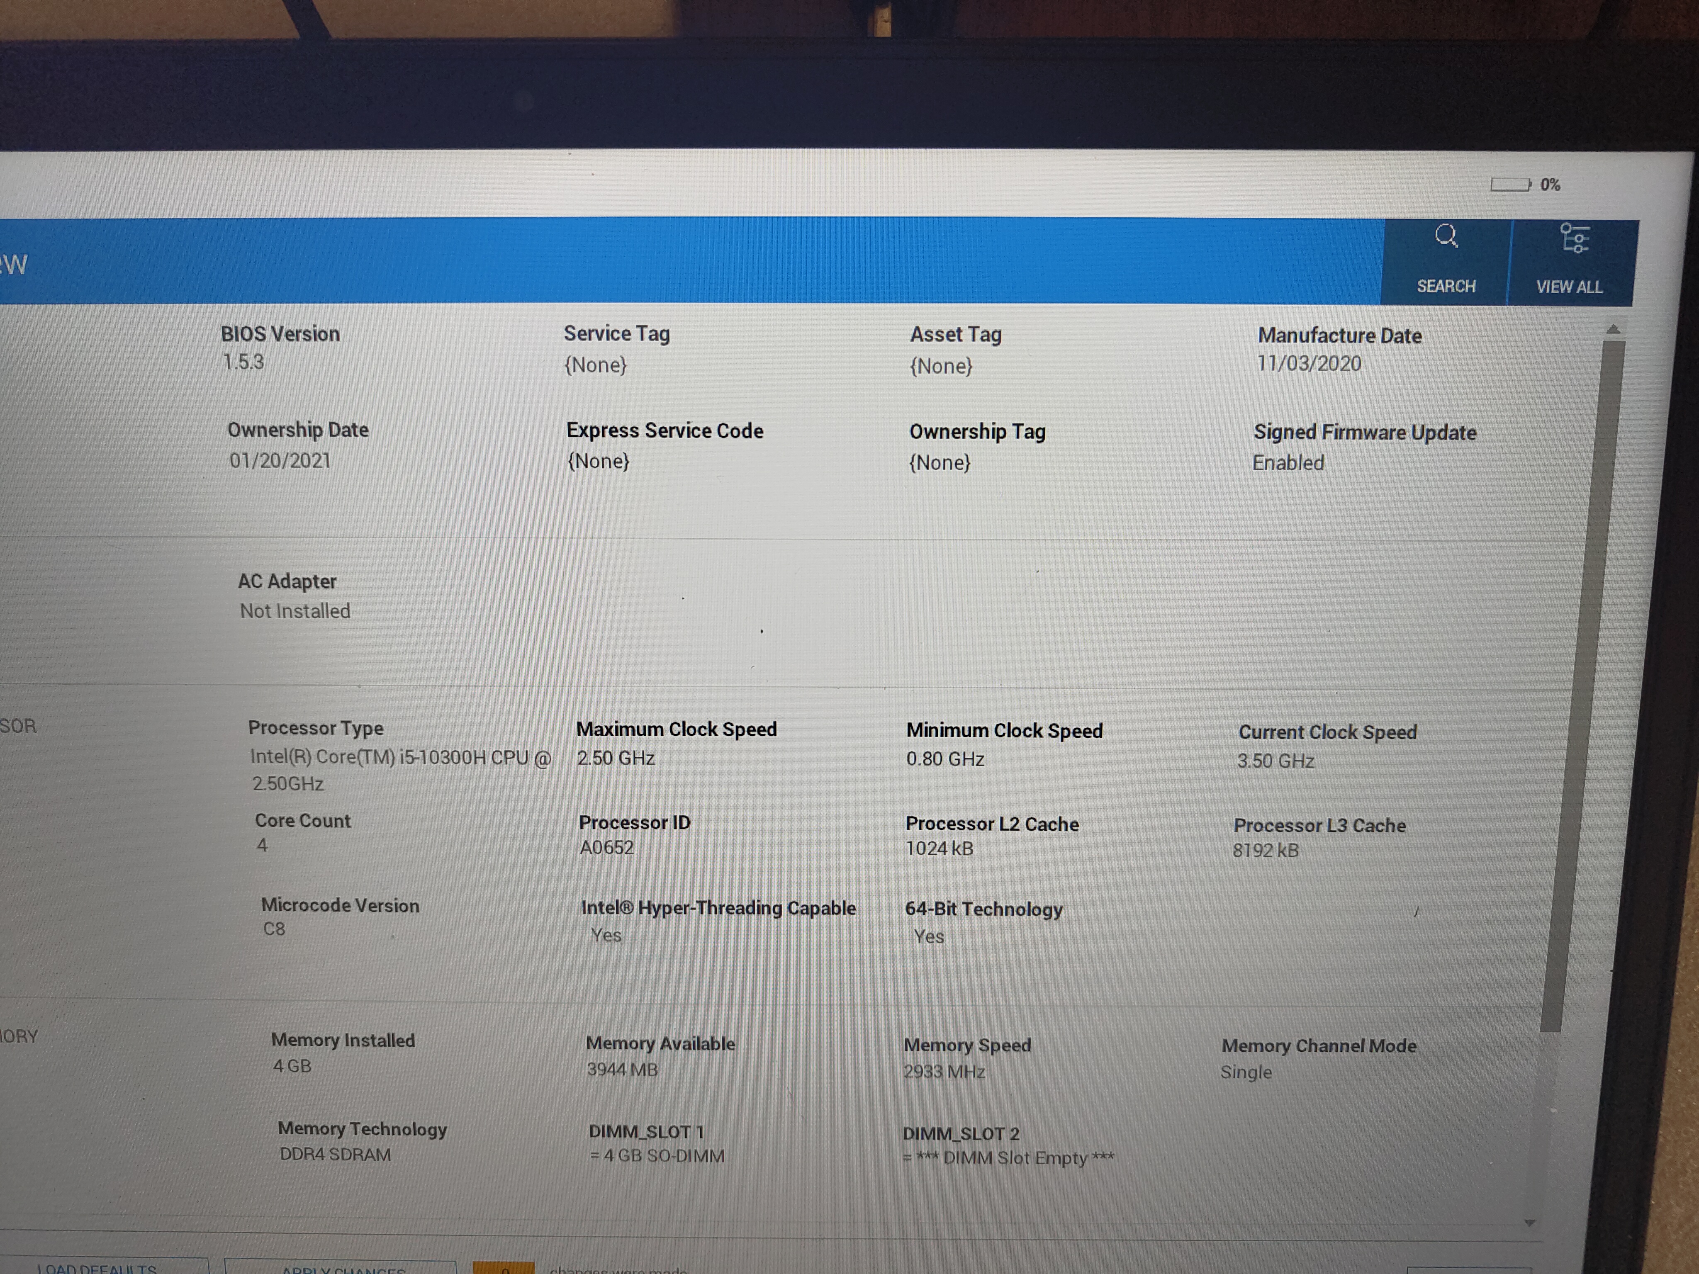Select Signed Firmware Update Enabled value
1699x1274 pixels.
pyautogui.click(x=1288, y=462)
